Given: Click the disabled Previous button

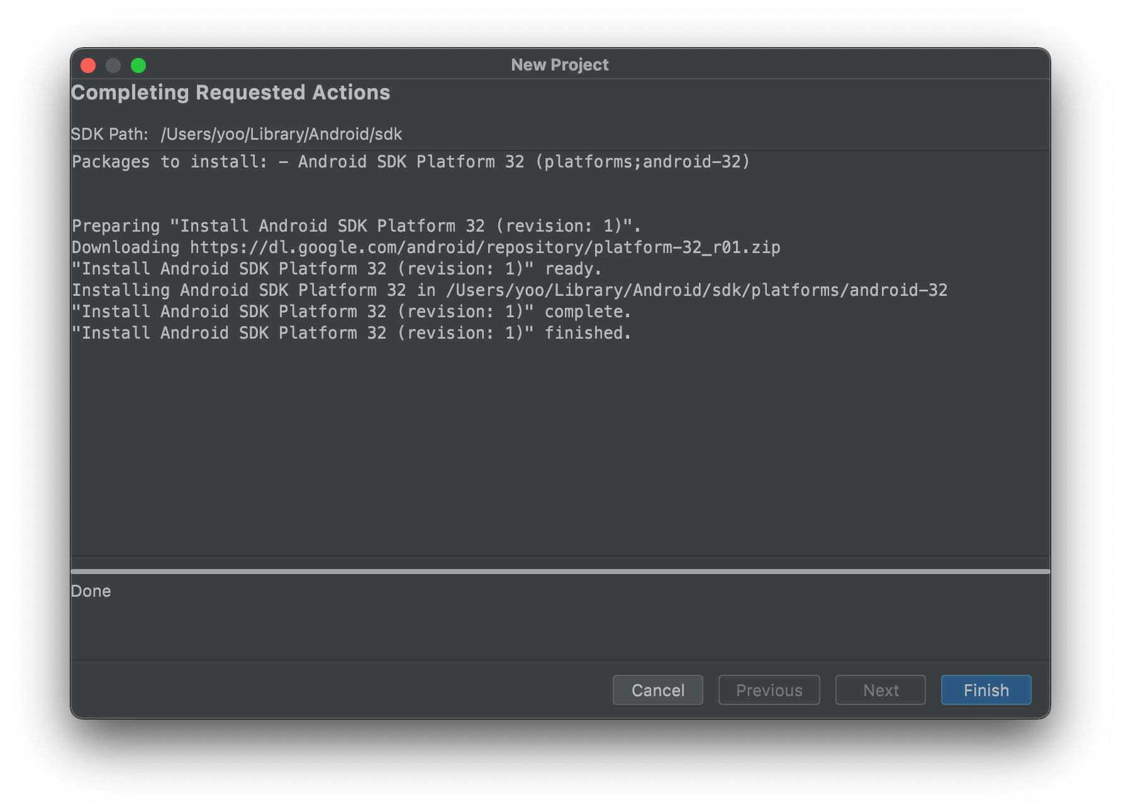Looking at the screenshot, I should 769,690.
